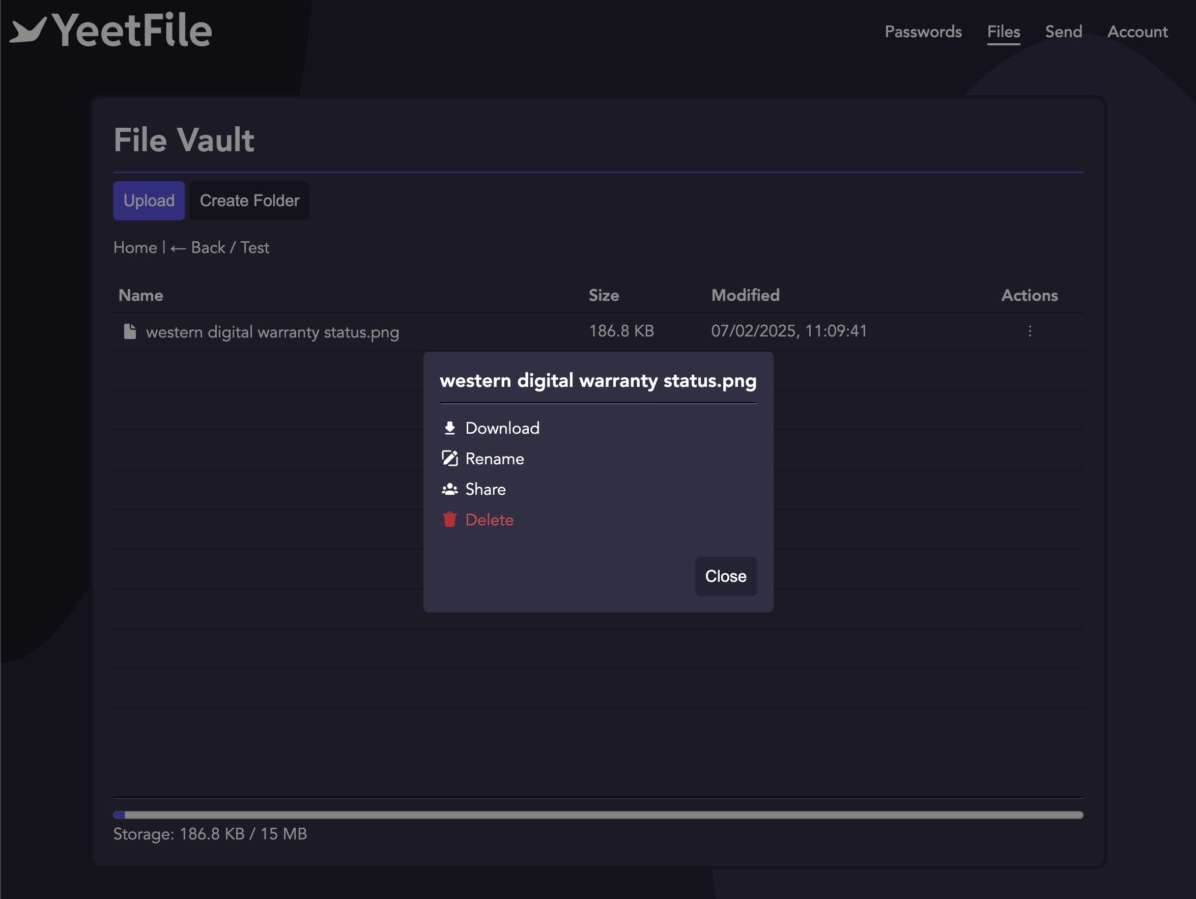Close the file options dialog
This screenshot has width=1196, height=899.
click(x=726, y=576)
